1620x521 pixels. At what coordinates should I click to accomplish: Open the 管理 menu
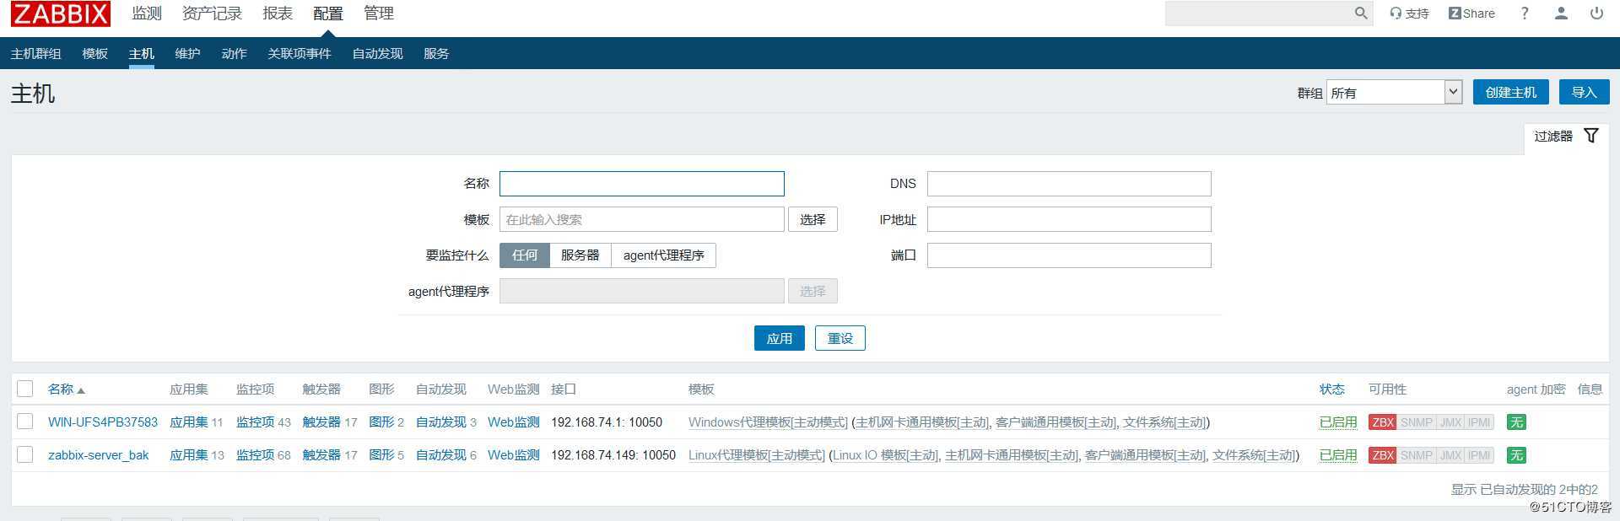379,13
